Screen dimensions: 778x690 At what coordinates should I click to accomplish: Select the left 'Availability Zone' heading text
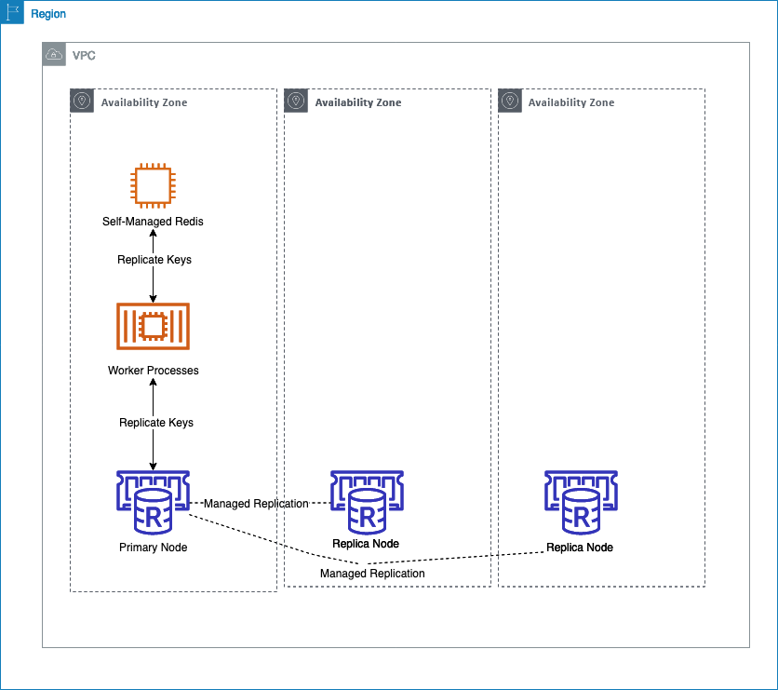tap(144, 102)
